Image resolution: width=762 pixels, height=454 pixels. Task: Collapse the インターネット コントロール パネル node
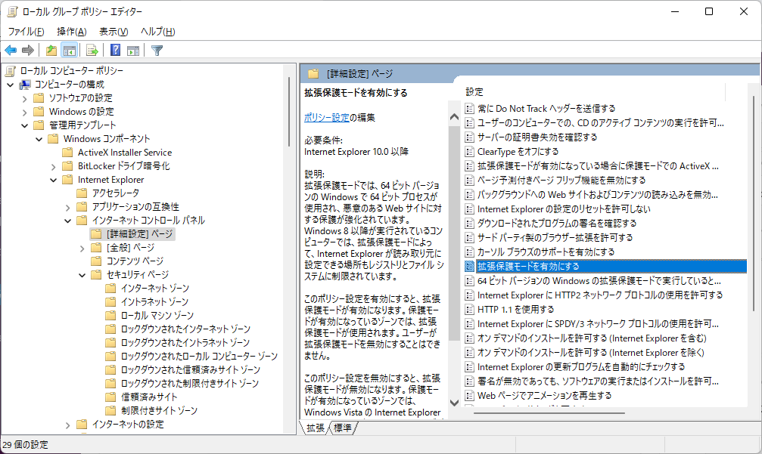point(67,221)
